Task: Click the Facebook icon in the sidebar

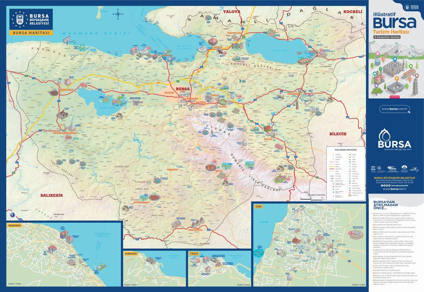Action: click(382, 185)
